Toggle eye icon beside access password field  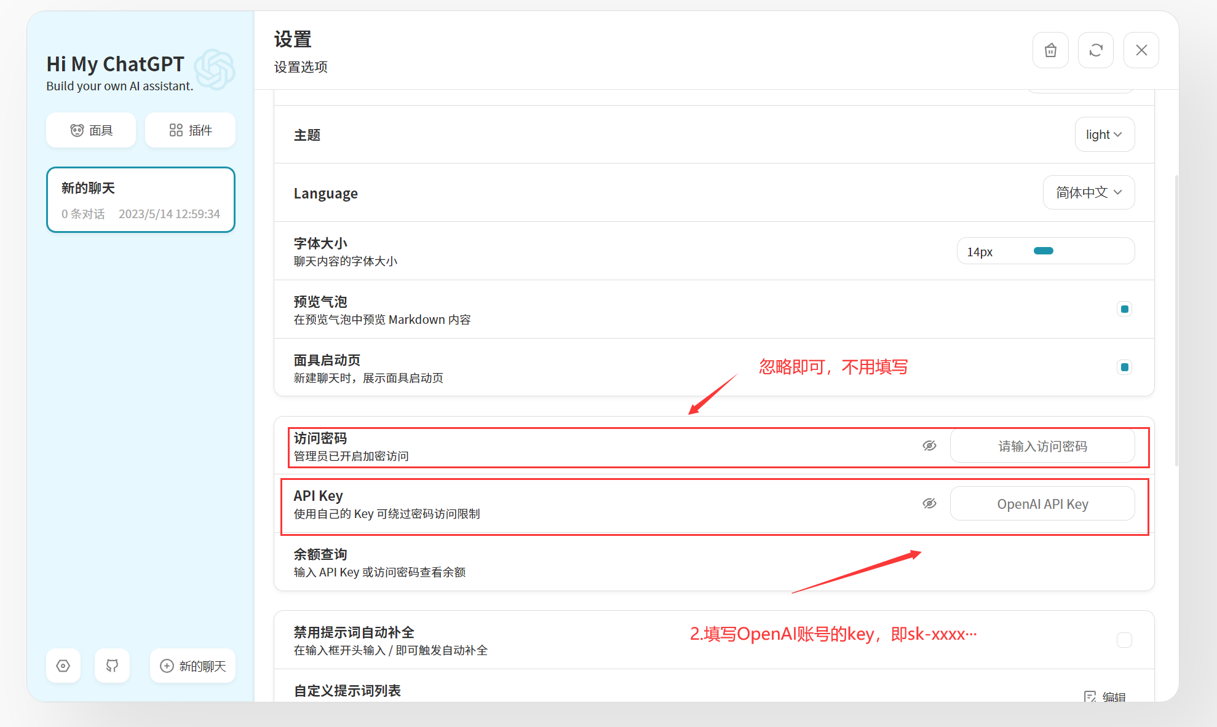(x=929, y=446)
